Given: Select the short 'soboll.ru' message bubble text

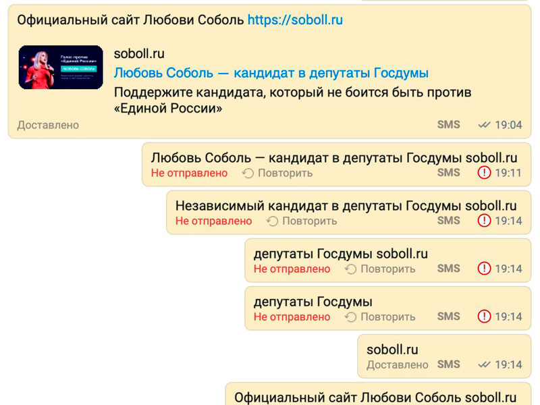Looking at the screenshot, I should pyautogui.click(x=392, y=350).
